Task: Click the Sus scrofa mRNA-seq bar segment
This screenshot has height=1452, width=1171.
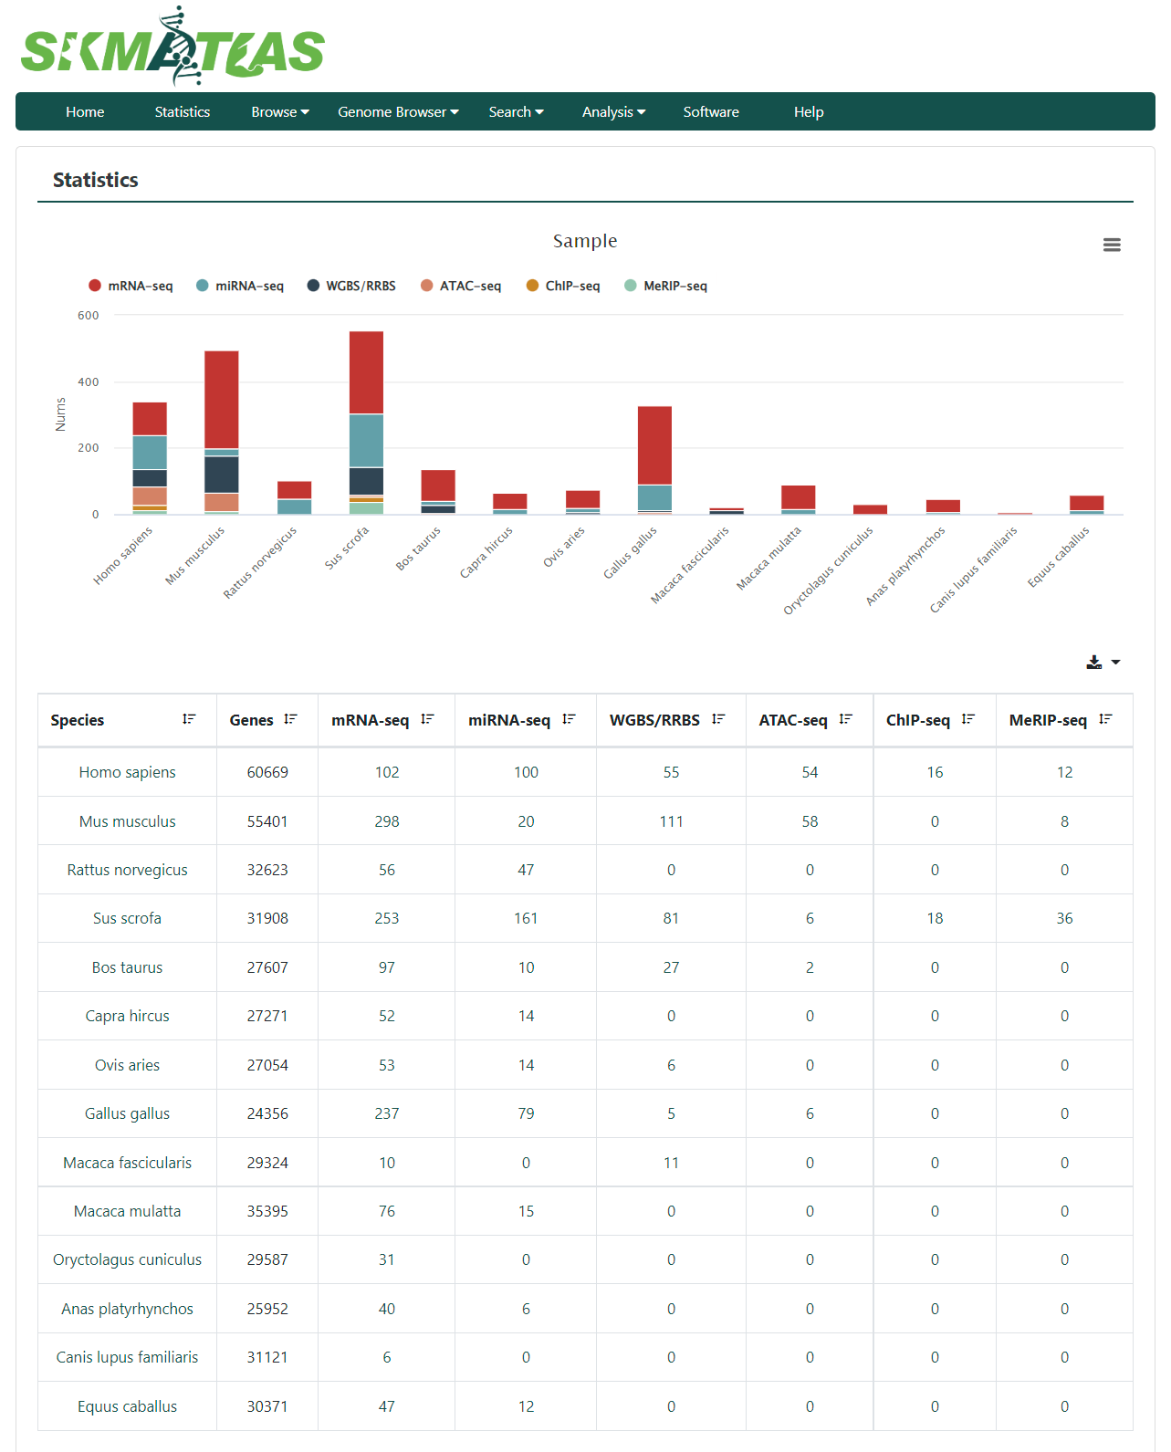Action: click(366, 372)
